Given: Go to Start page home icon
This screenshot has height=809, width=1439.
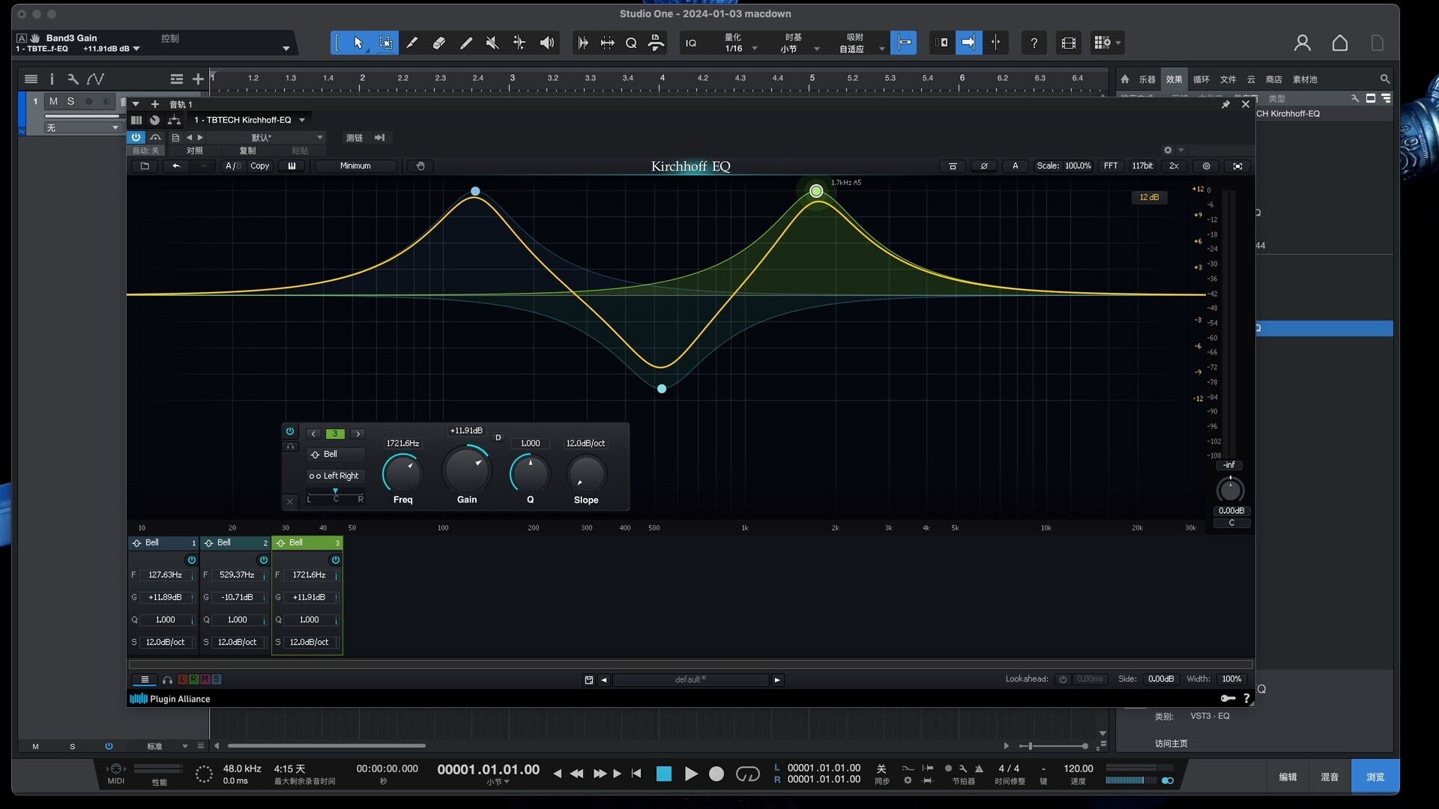Looking at the screenshot, I should click(x=1340, y=43).
